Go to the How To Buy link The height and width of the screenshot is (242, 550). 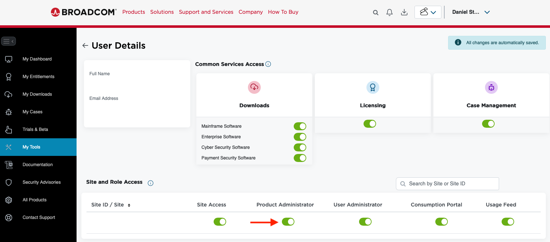pos(283,12)
